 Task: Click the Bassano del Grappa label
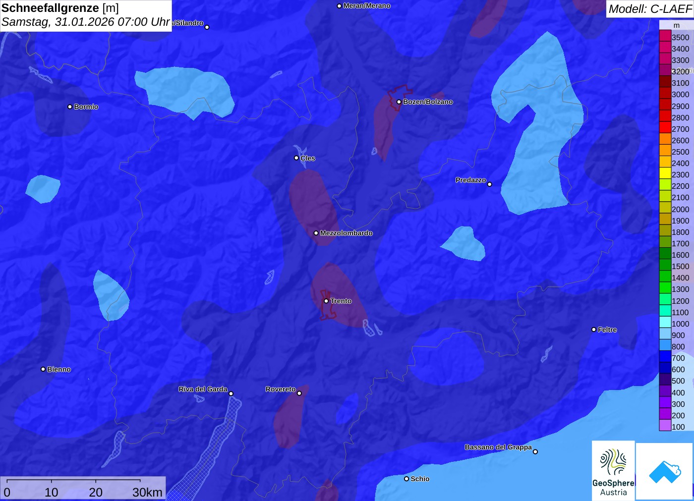(x=498, y=447)
